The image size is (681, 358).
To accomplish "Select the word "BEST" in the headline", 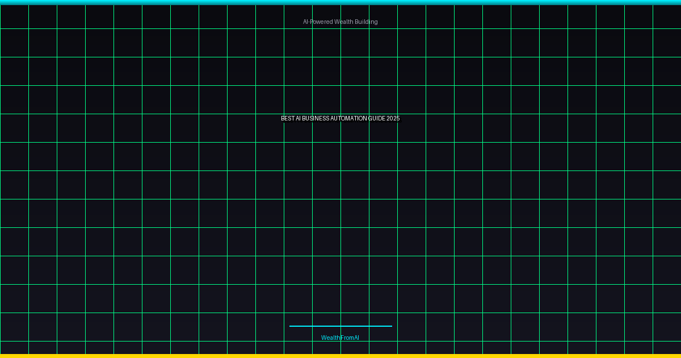I will [x=288, y=118].
